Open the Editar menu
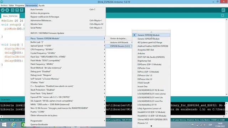The width and height of the screenshot is (228, 128). coord(11,5)
